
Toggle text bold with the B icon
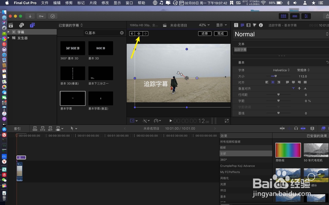coord(236,25)
